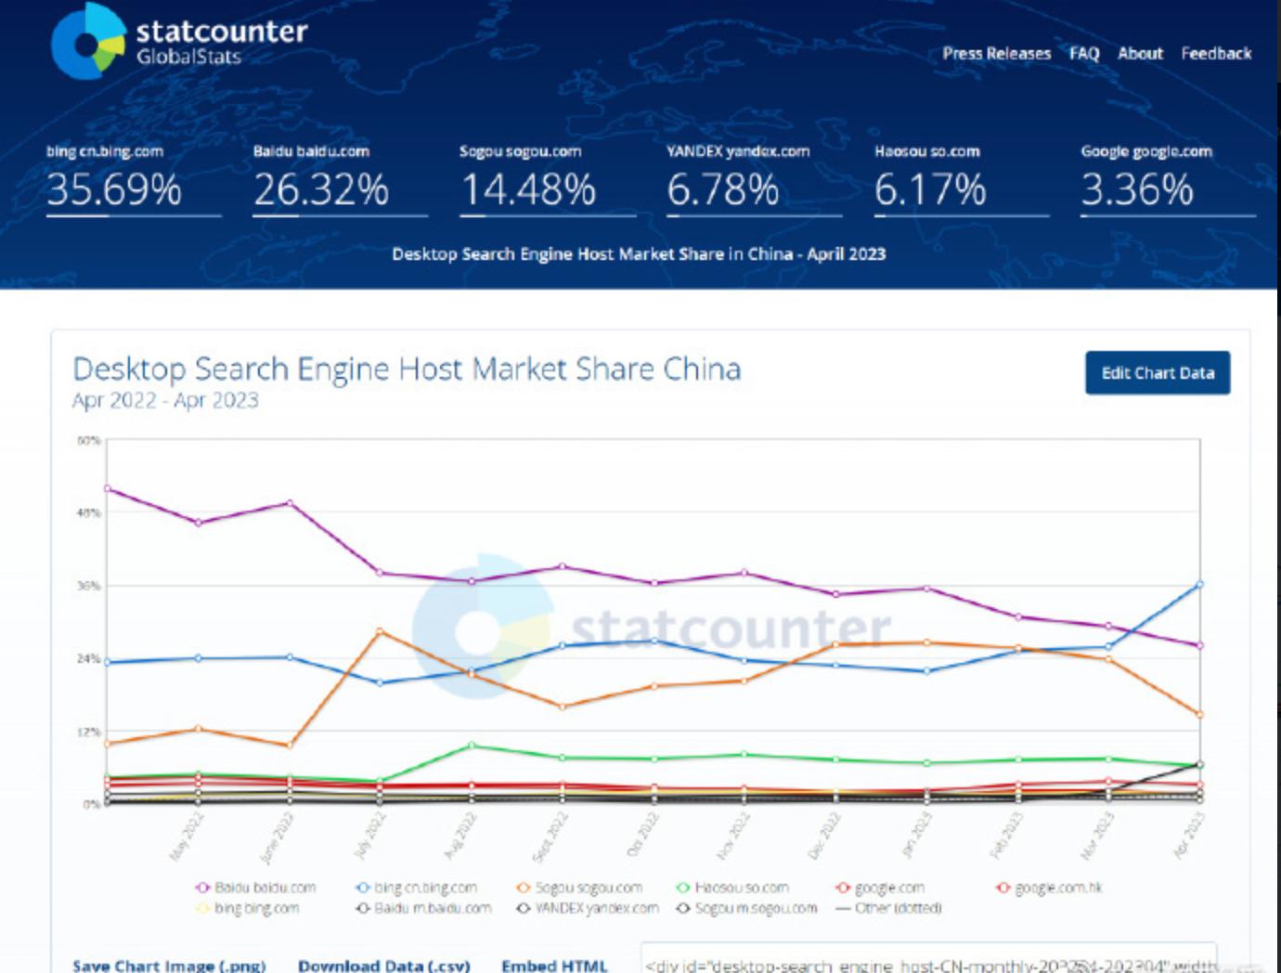Click the 'Jan 2023' x-axis label
The image size is (1281, 973).
tap(916, 834)
